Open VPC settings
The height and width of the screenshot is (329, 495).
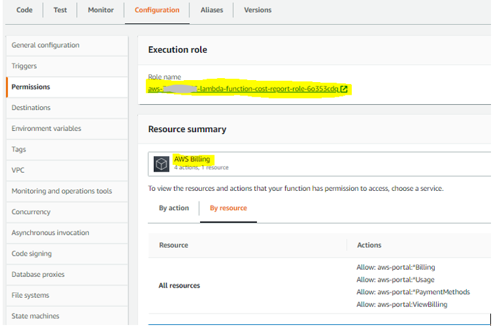(67, 170)
